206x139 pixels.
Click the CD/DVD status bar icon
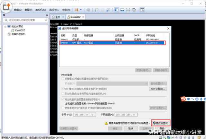[x=164, y=138]
